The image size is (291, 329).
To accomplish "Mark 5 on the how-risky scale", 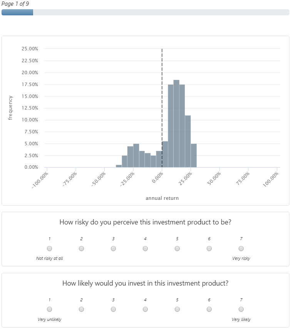I will 177,249.
